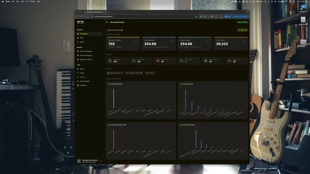This screenshot has width=310, height=174.
Task: Click the Work profile button in the browser
Action: (228, 17)
